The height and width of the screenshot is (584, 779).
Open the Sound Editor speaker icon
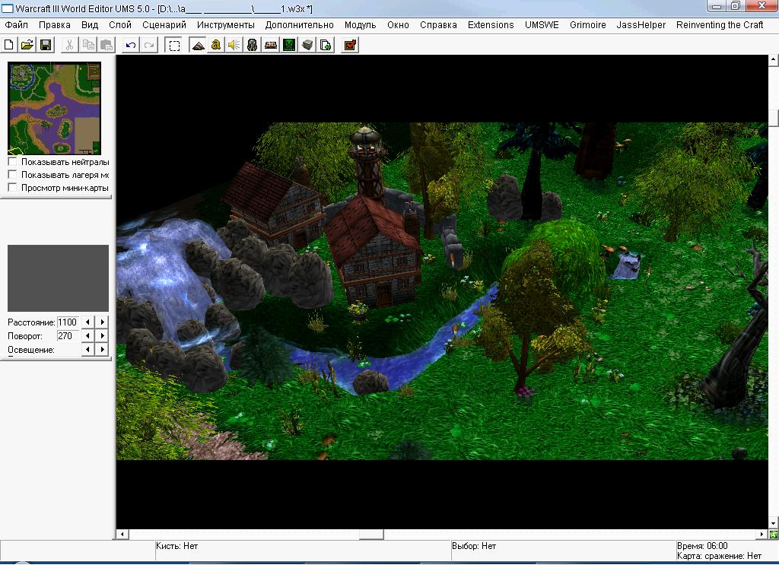(234, 45)
